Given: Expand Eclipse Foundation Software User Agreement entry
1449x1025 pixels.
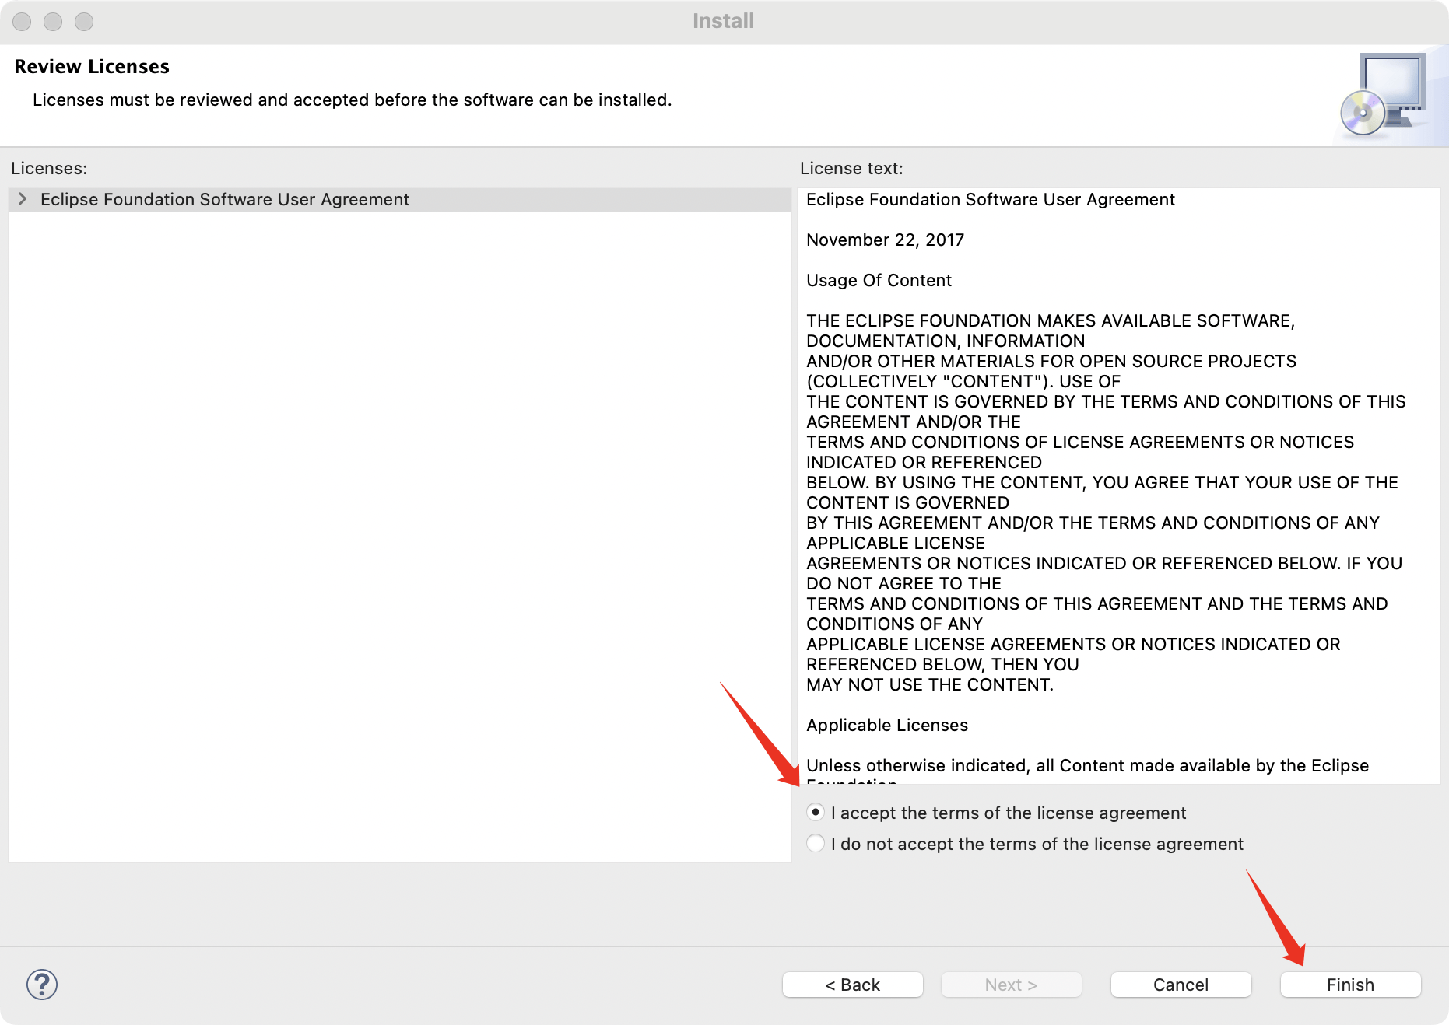Looking at the screenshot, I should click(23, 199).
